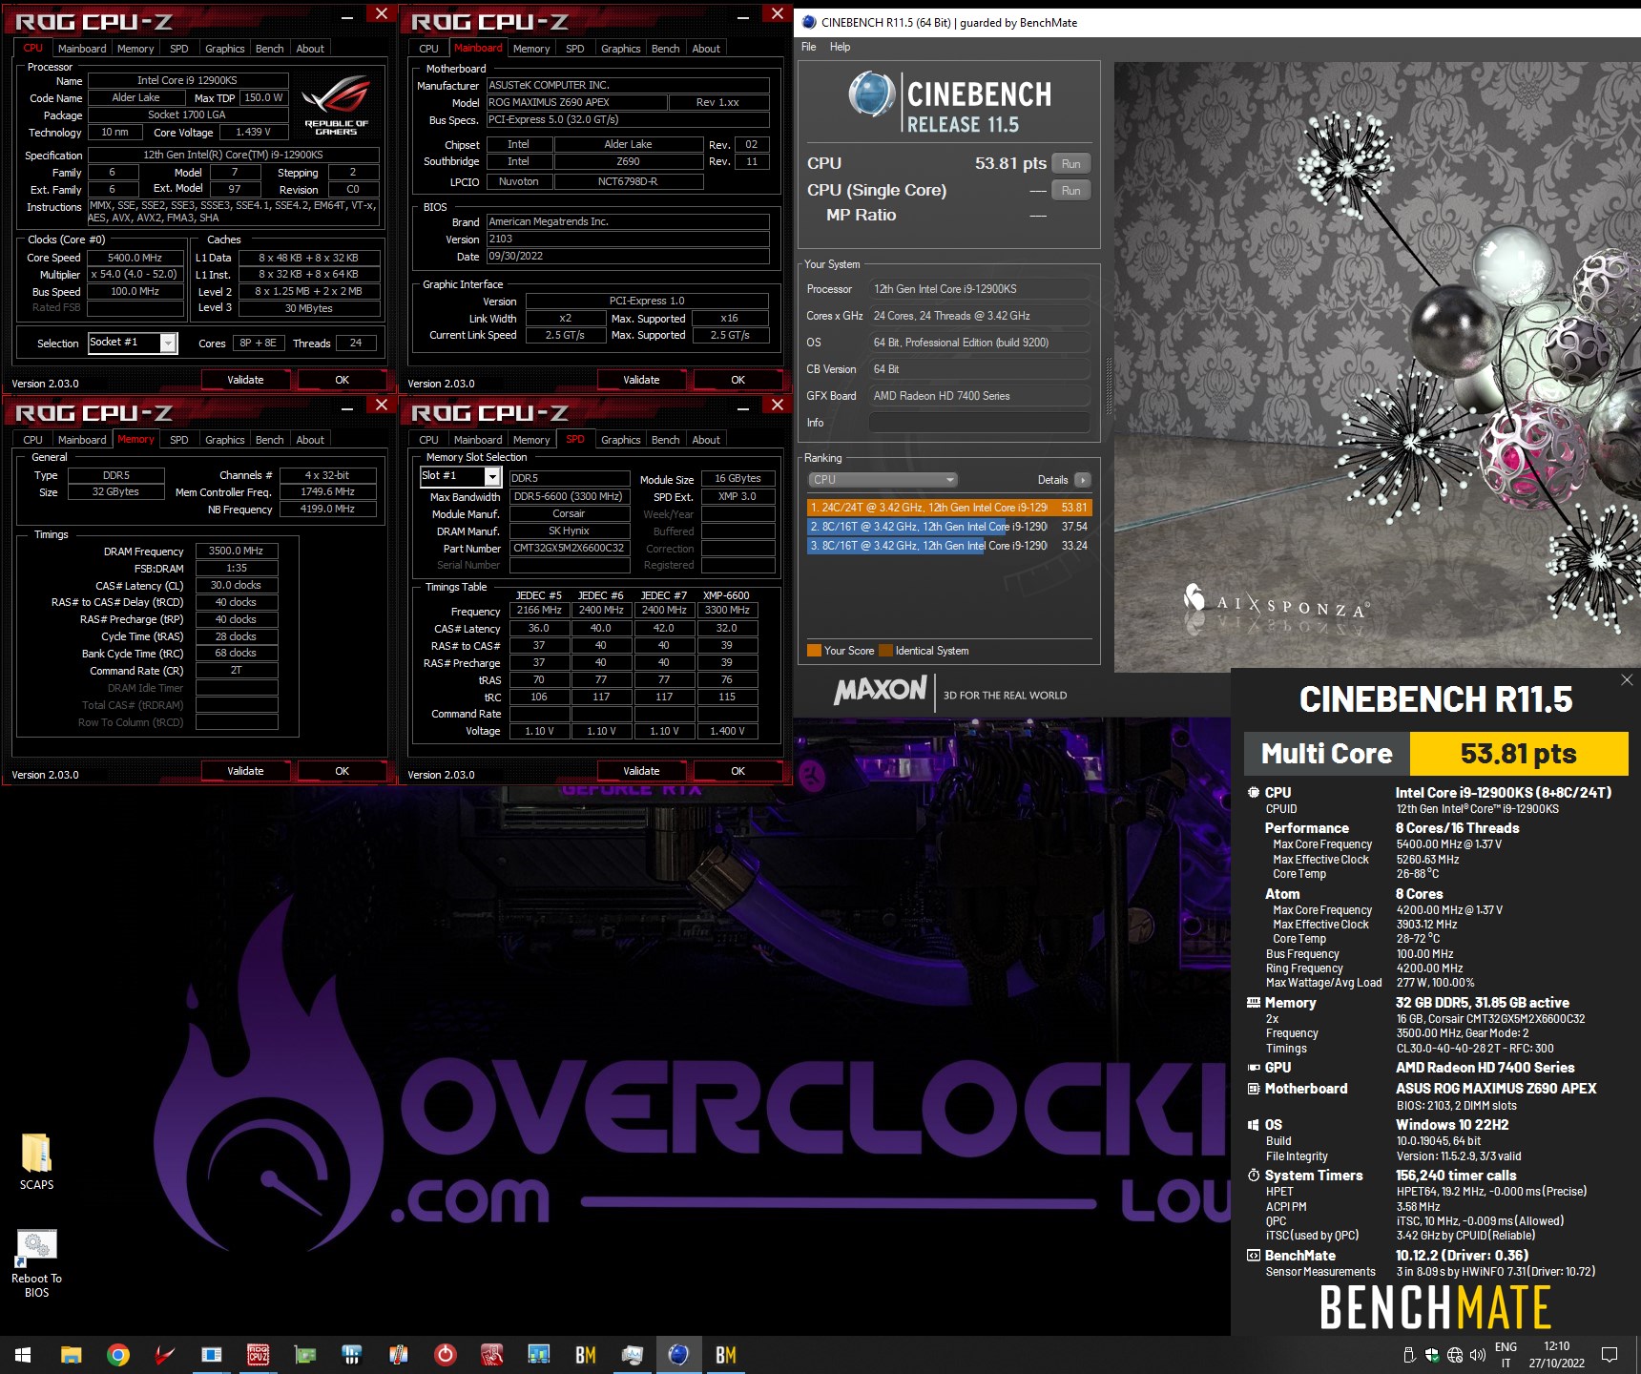Open SPD tab in CPU-Z Processor window
The height and width of the screenshot is (1374, 1641).
click(179, 49)
